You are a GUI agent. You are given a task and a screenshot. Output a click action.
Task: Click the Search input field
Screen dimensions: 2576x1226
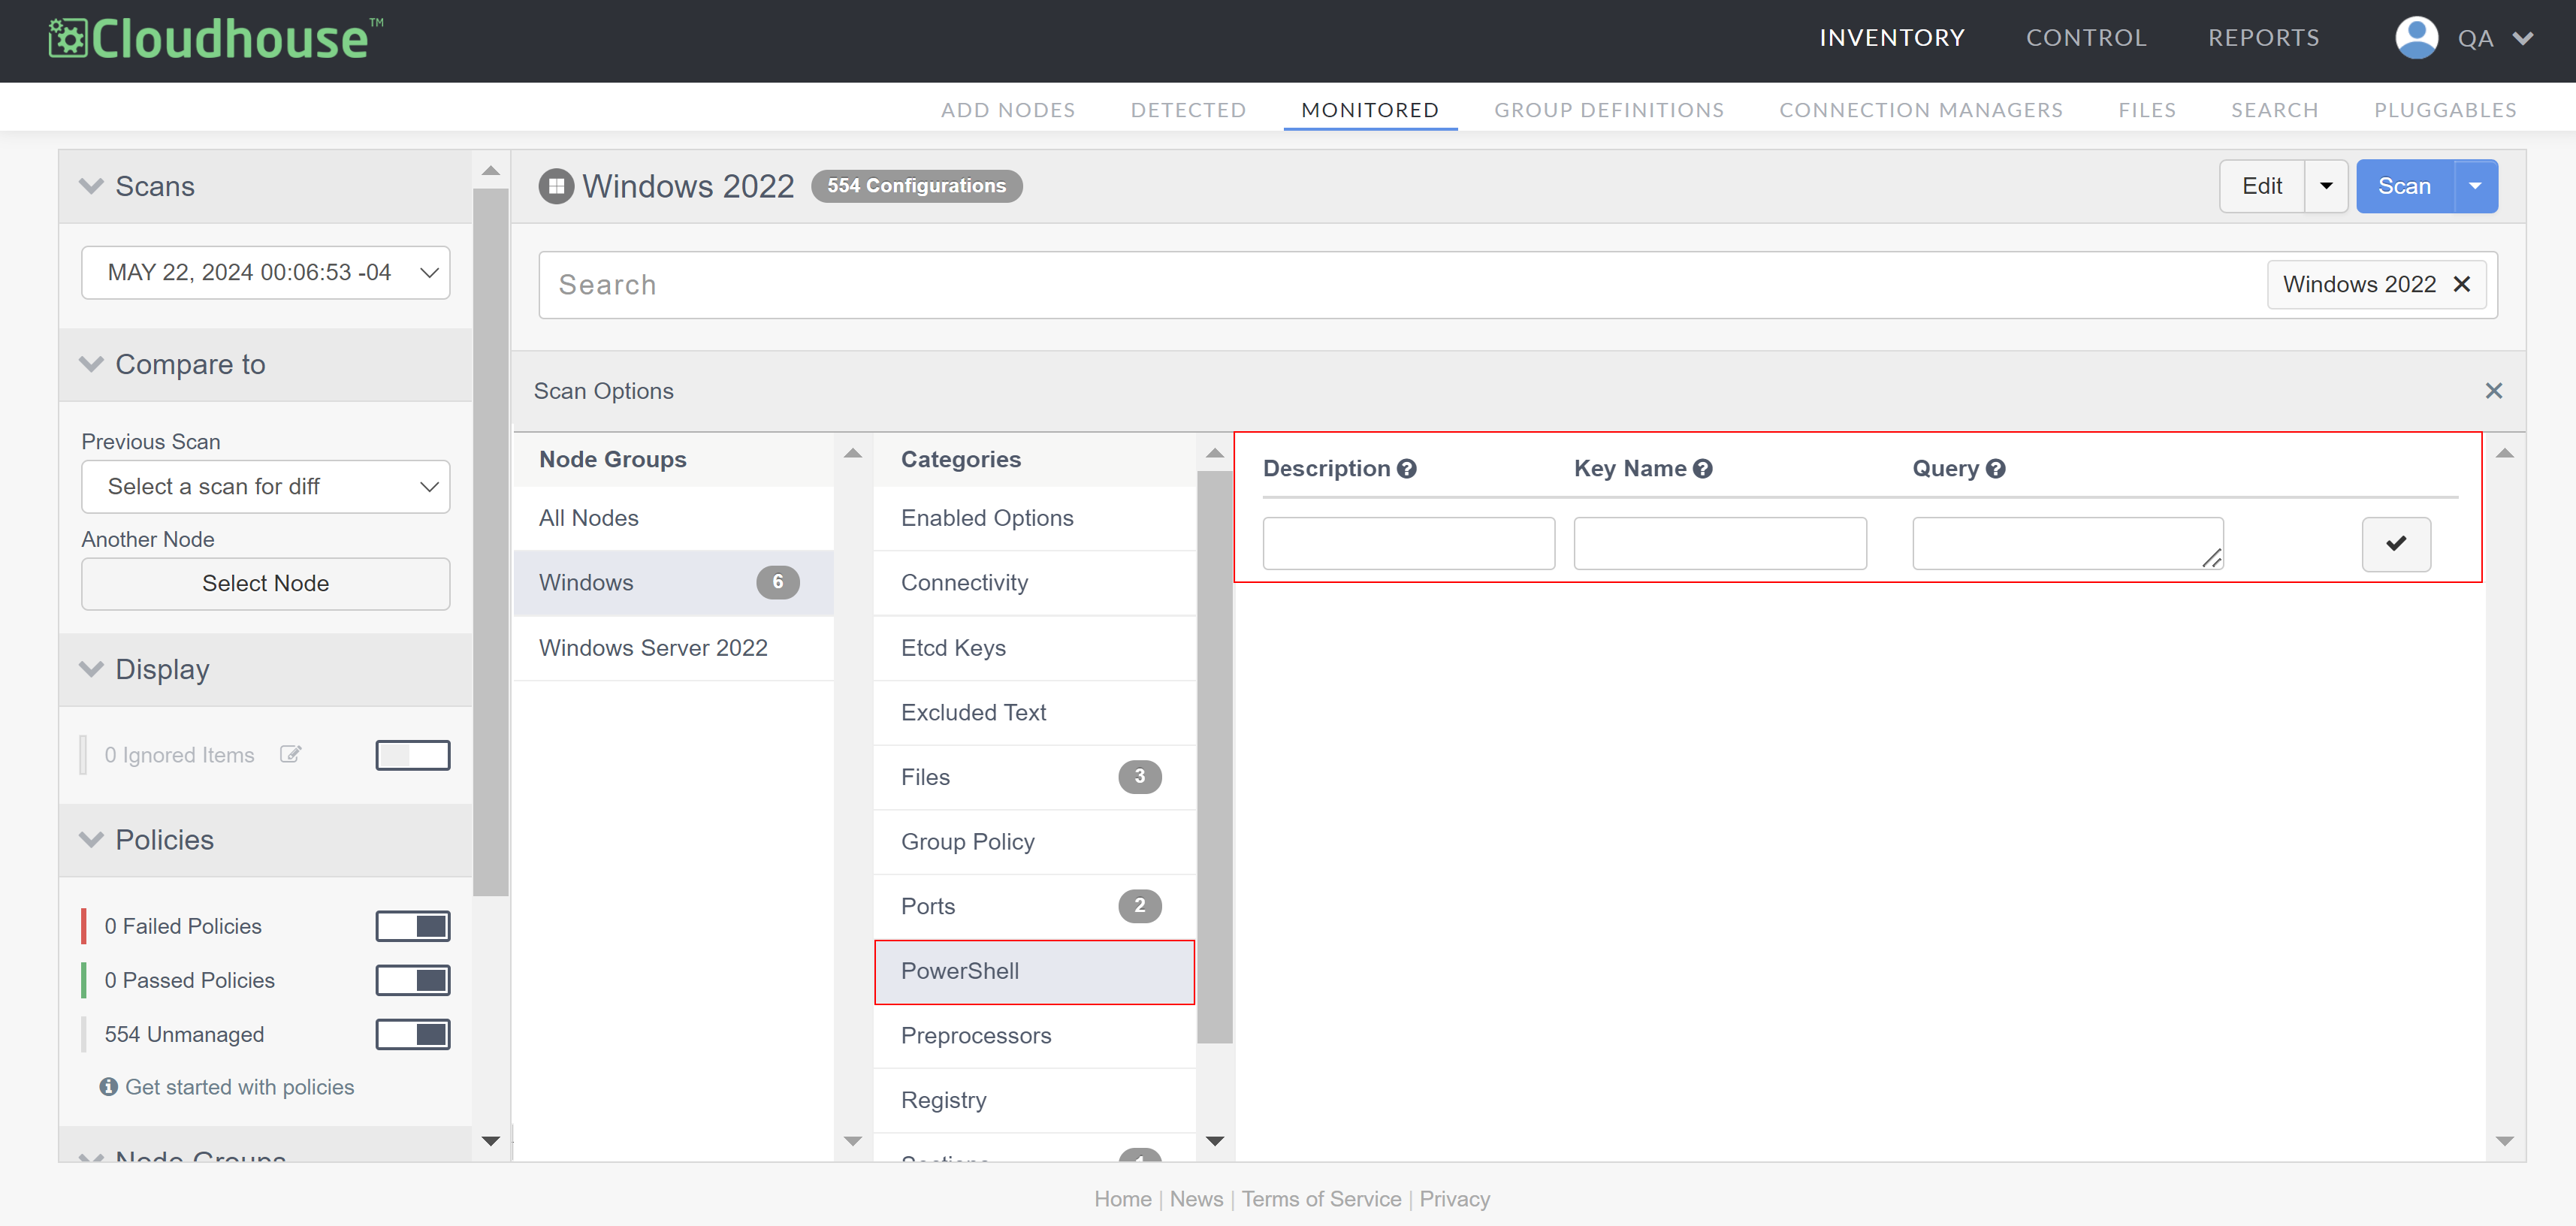pyautogui.click(x=1400, y=285)
